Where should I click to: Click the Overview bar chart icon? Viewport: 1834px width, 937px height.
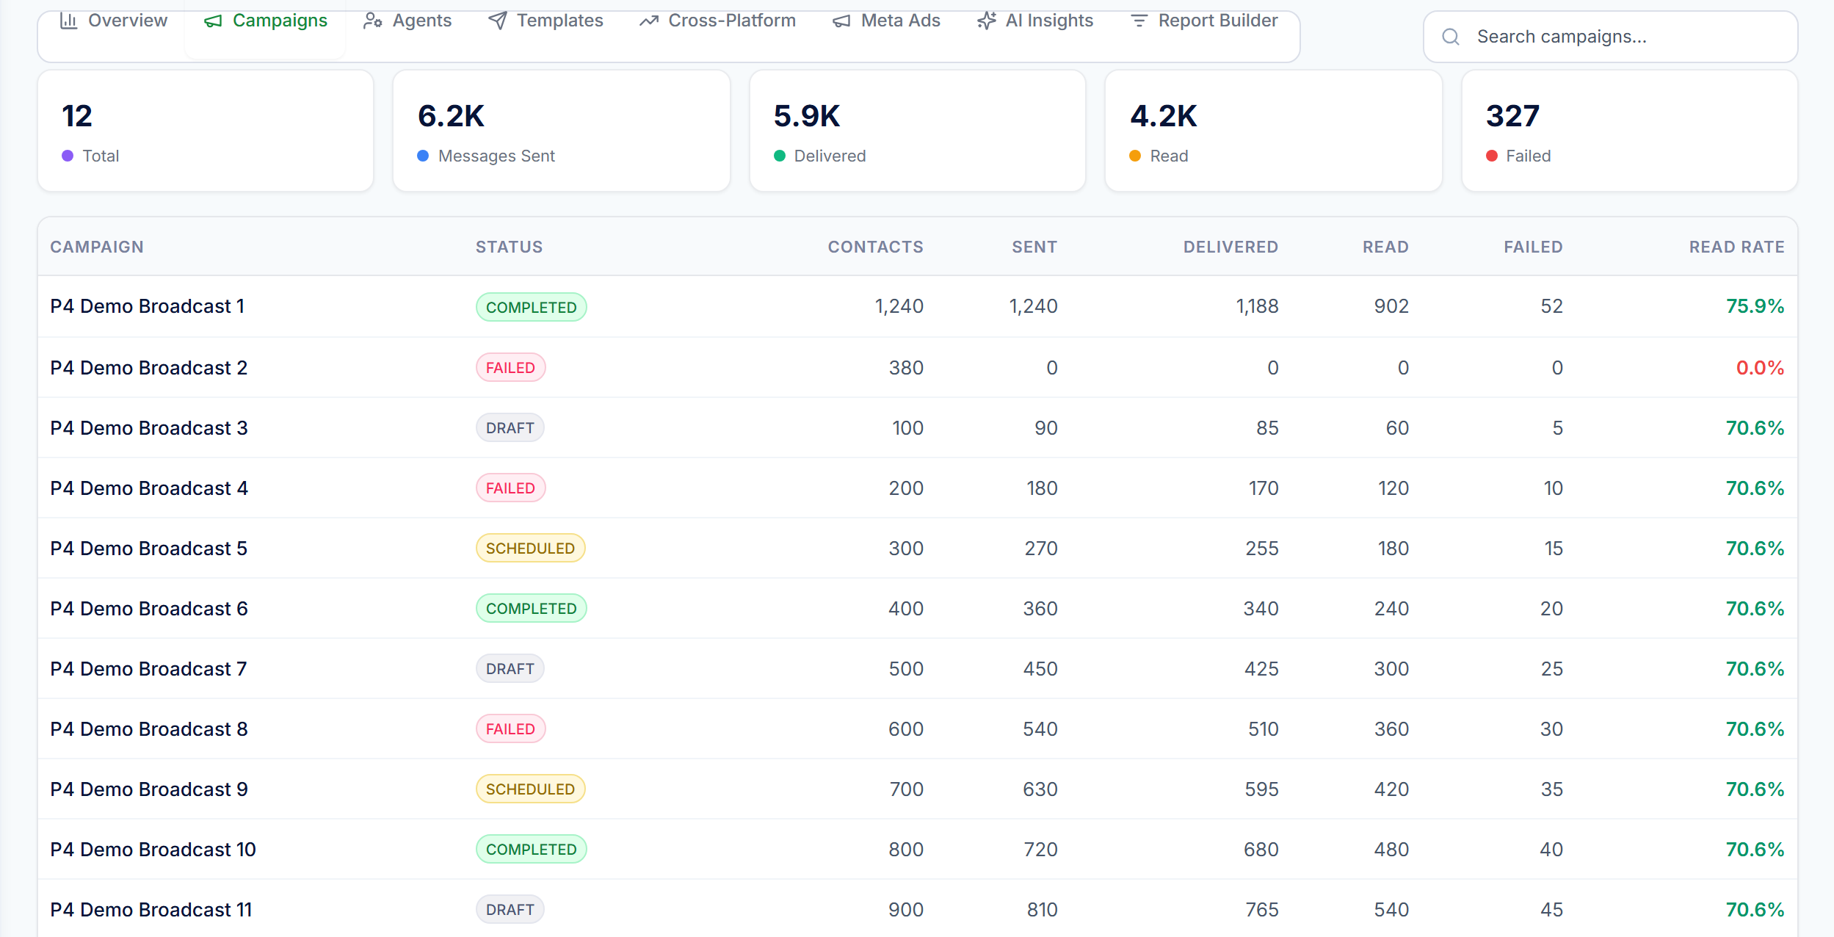pyautogui.click(x=68, y=21)
